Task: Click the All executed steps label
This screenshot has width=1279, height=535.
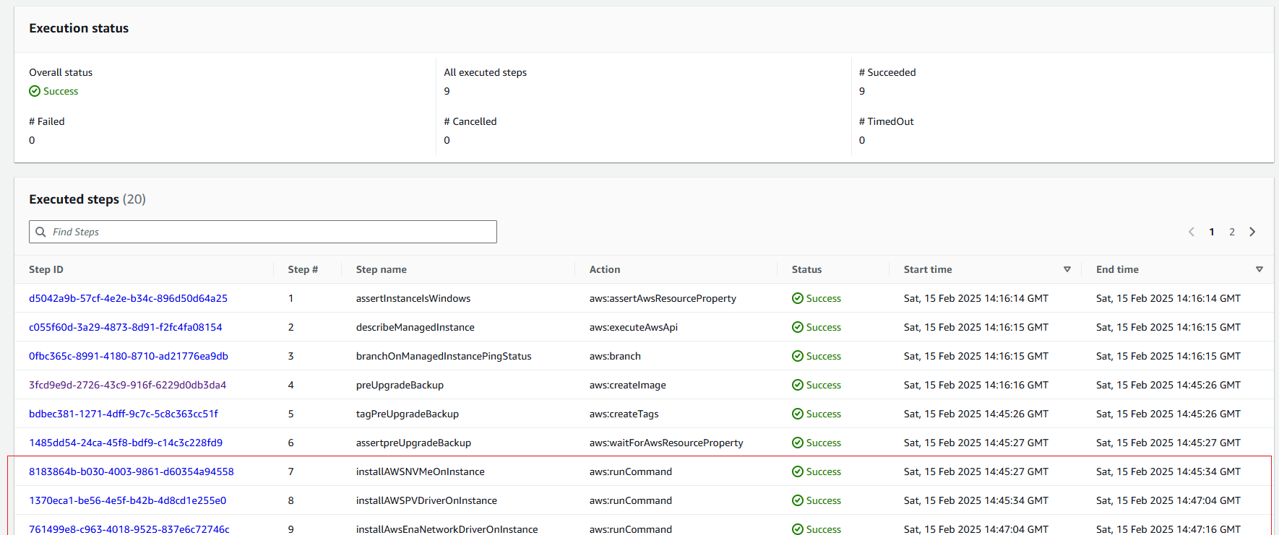Action: click(486, 72)
